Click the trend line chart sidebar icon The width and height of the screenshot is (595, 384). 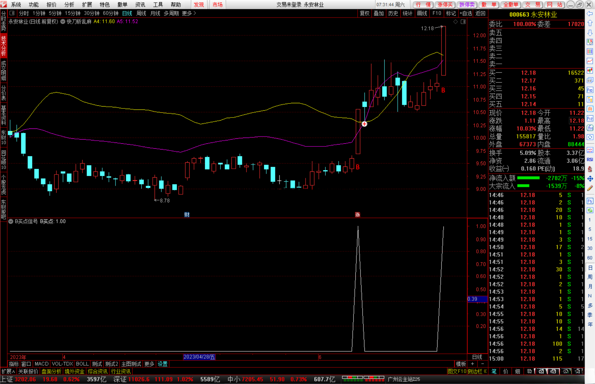coord(590,61)
